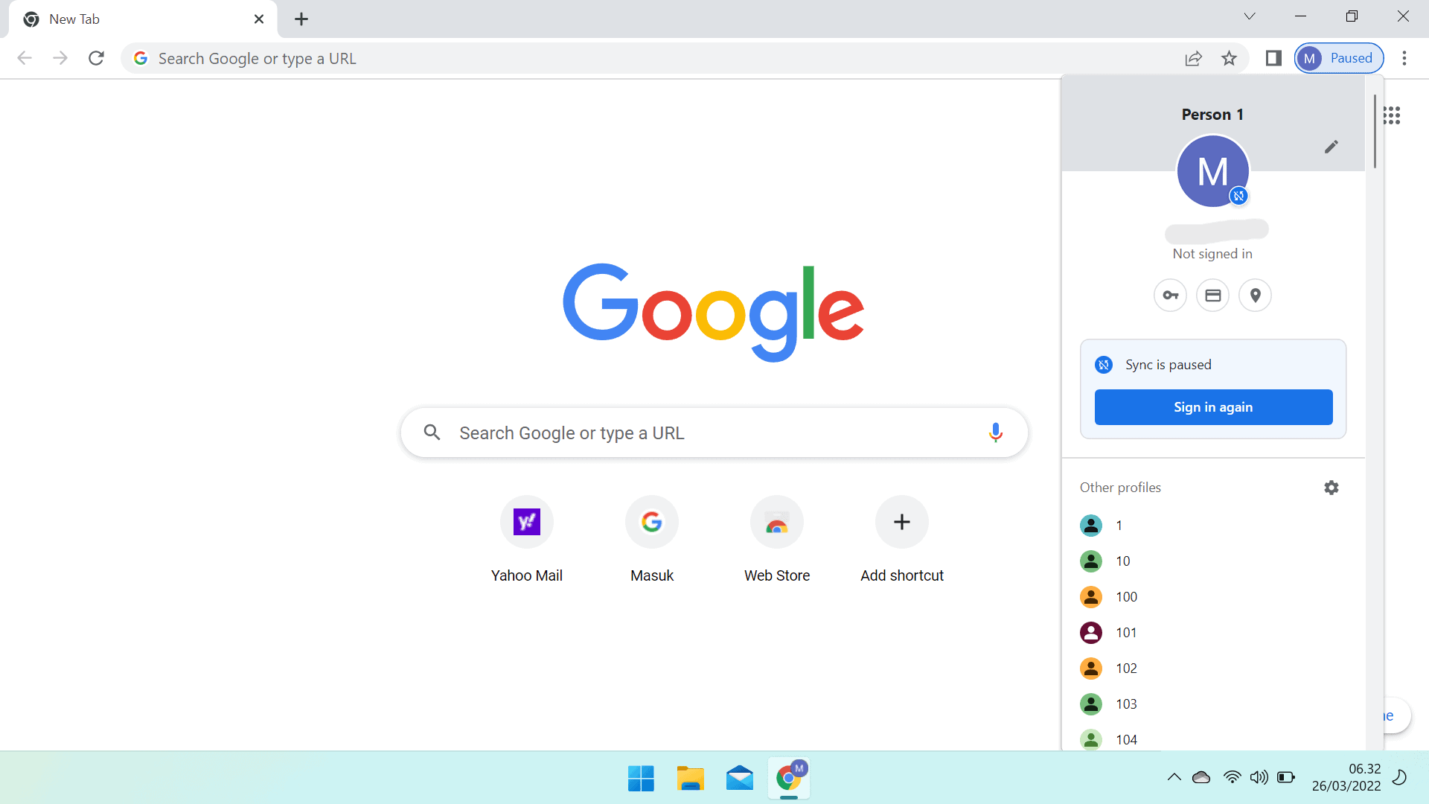Open the Google apps grid
This screenshot has width=1429, height=804.
point(1392,115)
